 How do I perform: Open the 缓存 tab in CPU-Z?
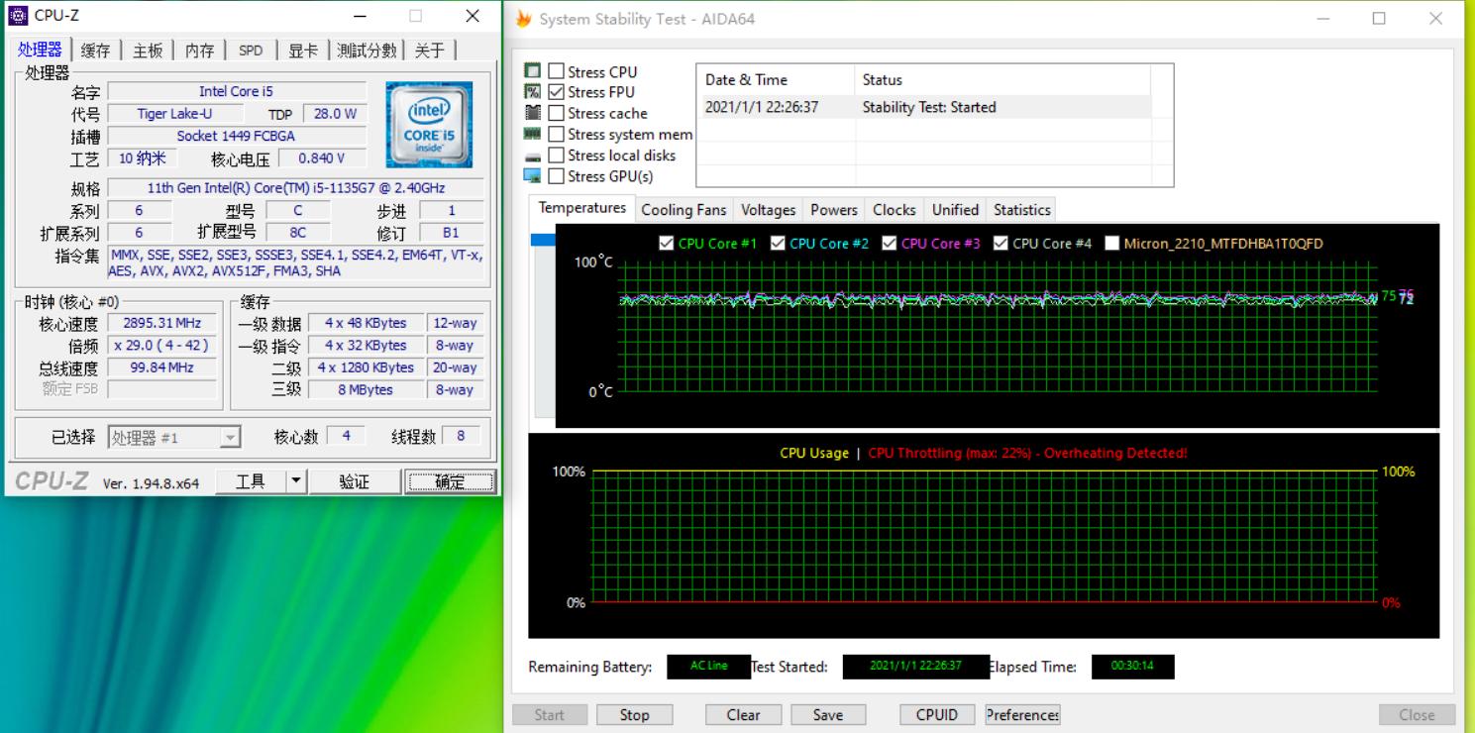(x=96, y=51)
